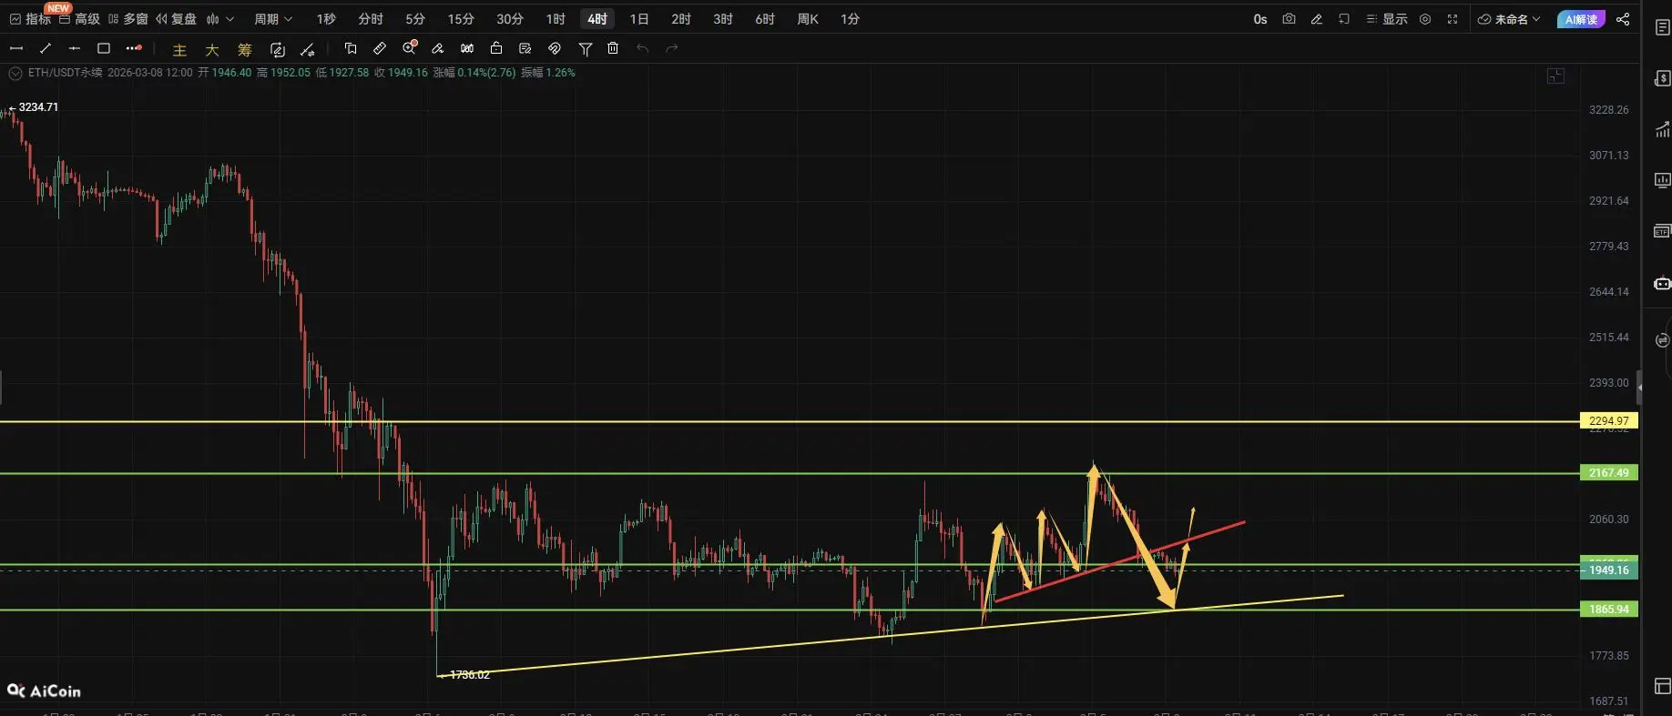Click the current price tag 1949.16

coord(1608,570)
